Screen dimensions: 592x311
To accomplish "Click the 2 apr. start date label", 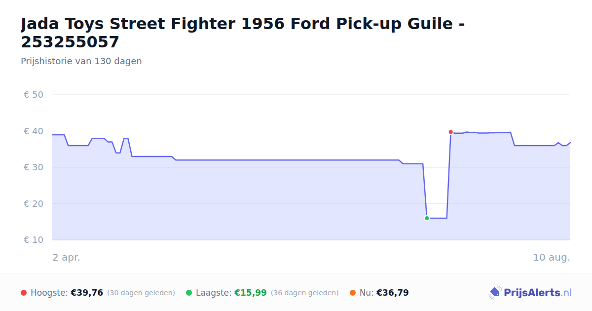I will (66, 258).
